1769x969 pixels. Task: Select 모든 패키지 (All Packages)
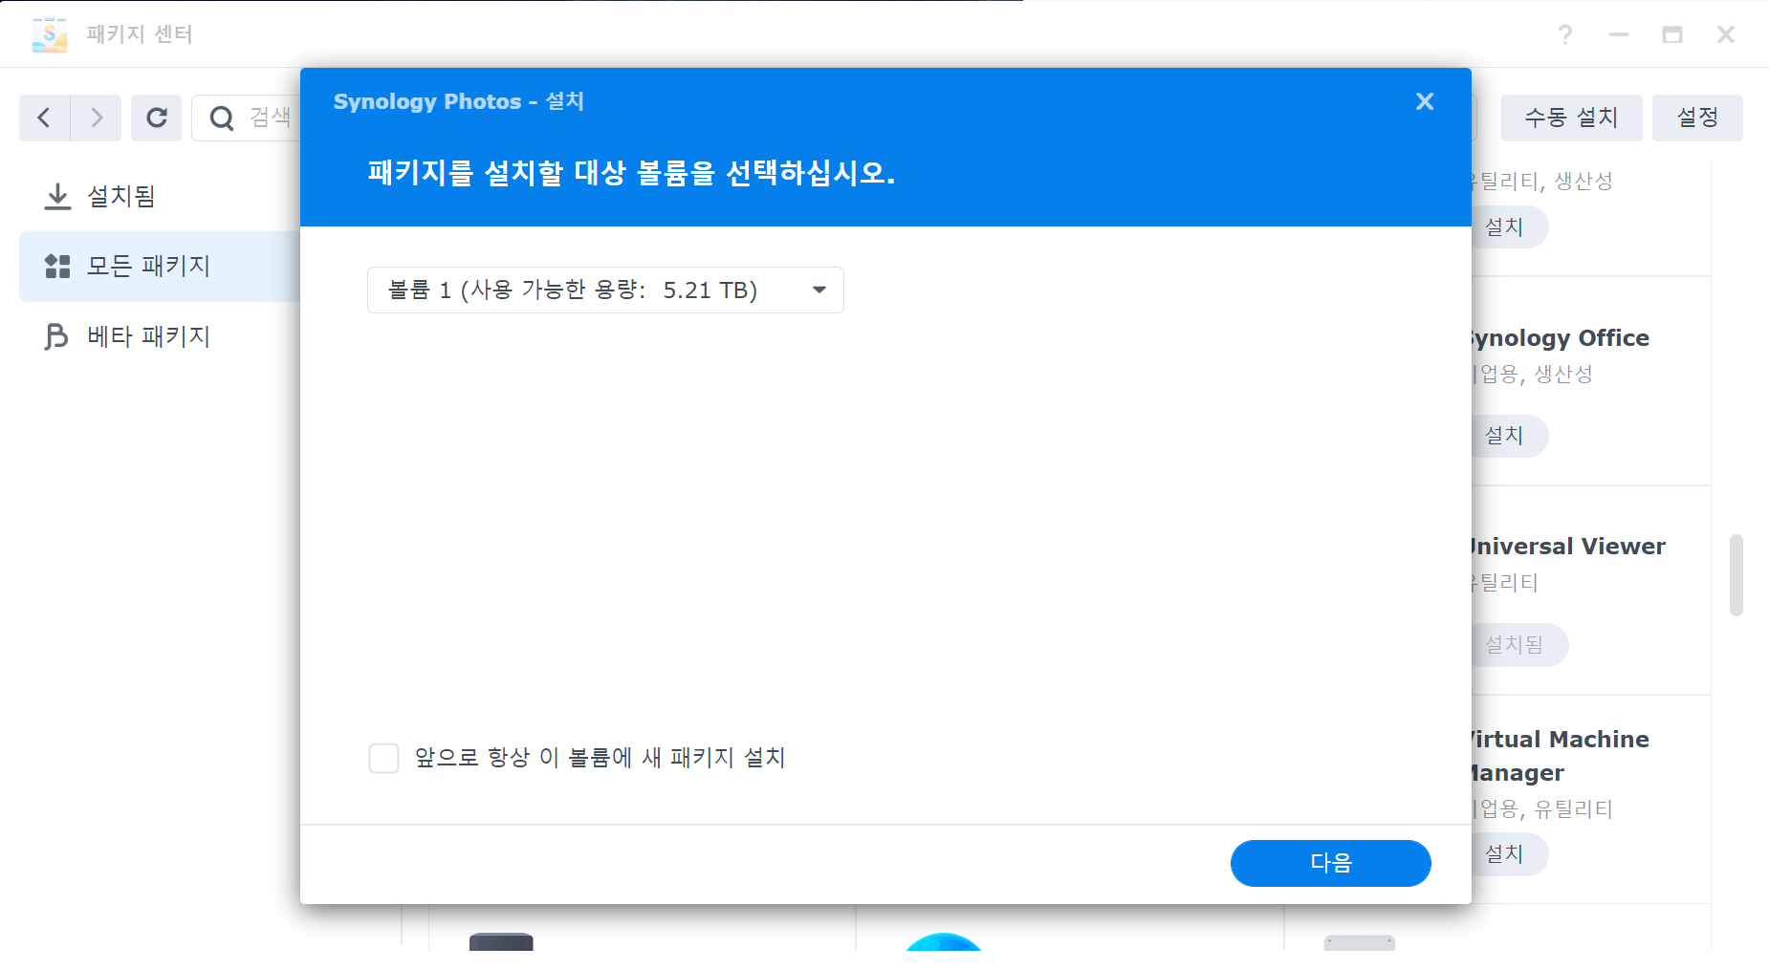[160, 266]
